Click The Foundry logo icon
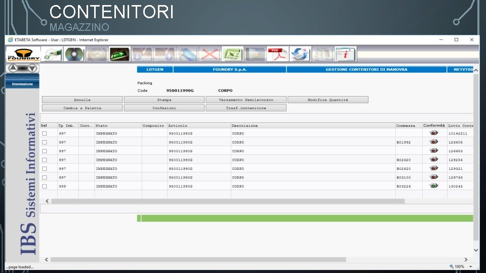 (23, 55)
